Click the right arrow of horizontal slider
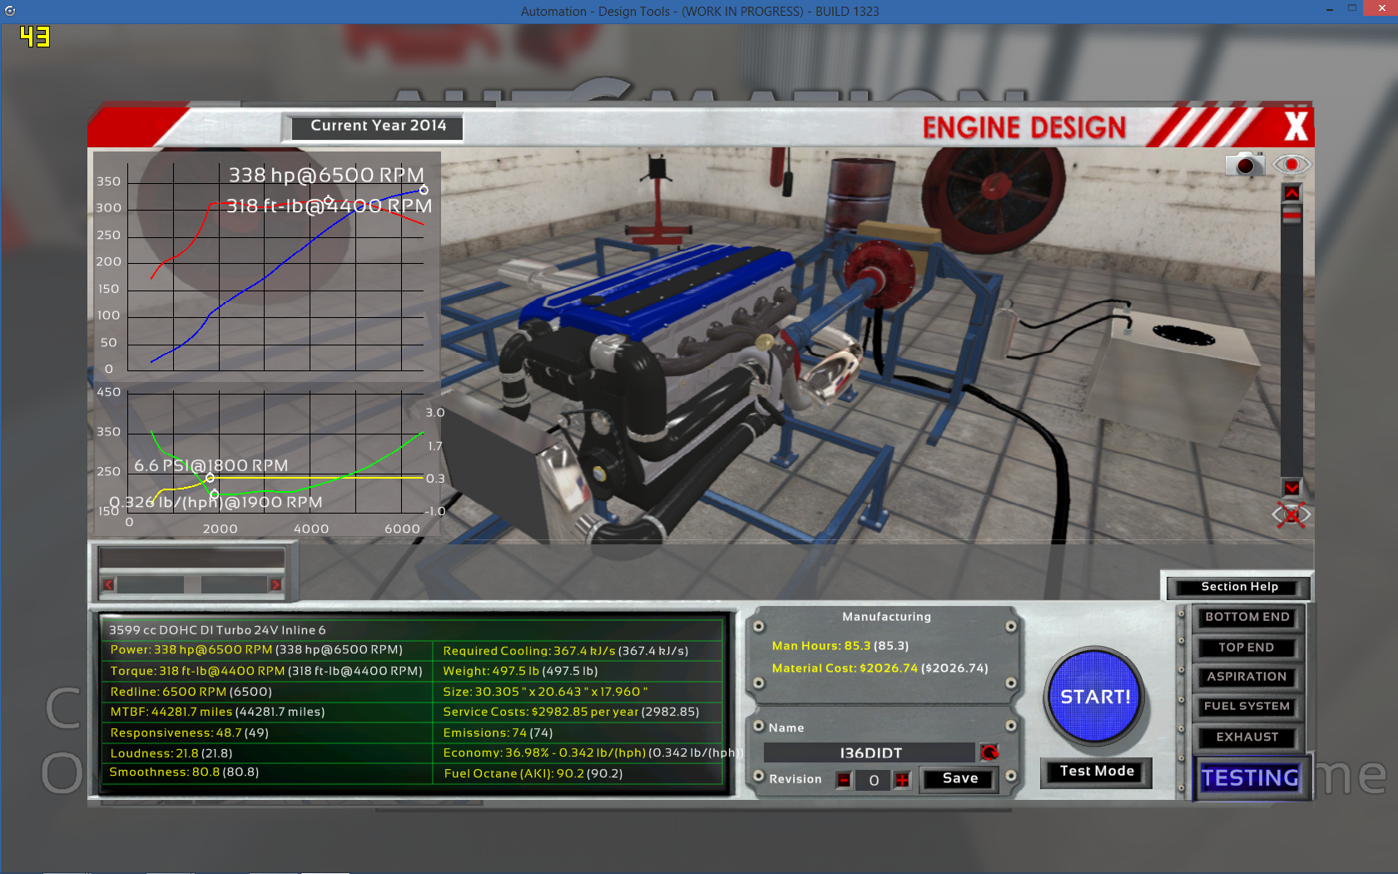 pos(275,584)
